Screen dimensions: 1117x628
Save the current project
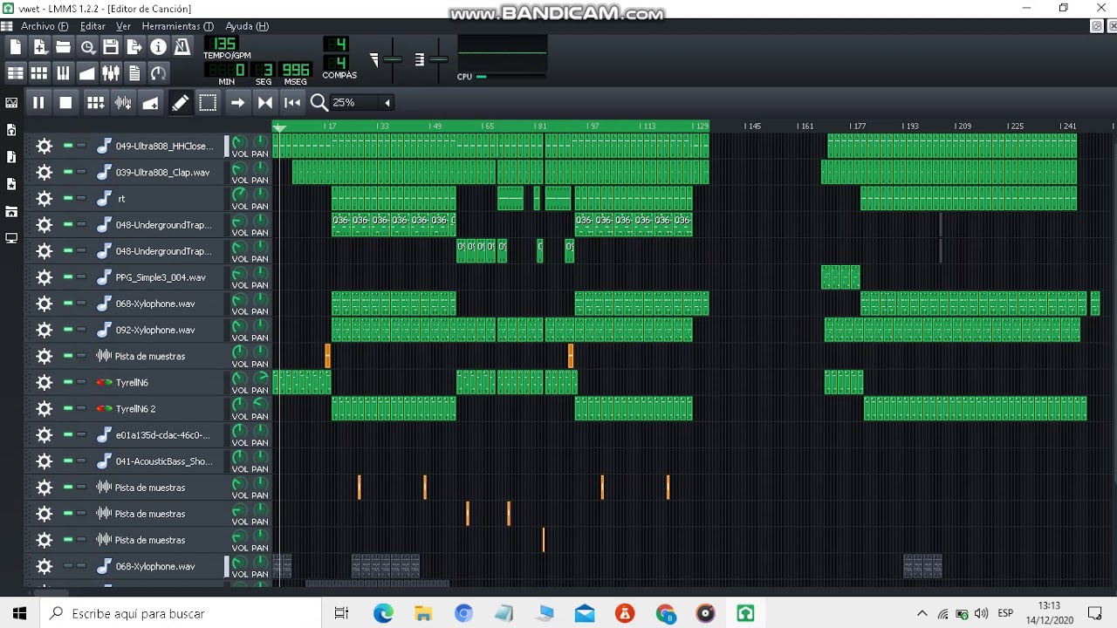point(111,47)
